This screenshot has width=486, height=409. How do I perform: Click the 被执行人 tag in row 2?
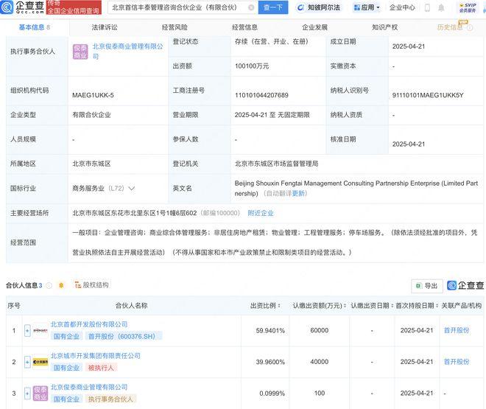click(x=101, y=368)
